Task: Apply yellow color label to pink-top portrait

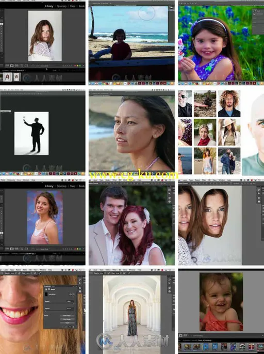Action: (x=77, y=249)
